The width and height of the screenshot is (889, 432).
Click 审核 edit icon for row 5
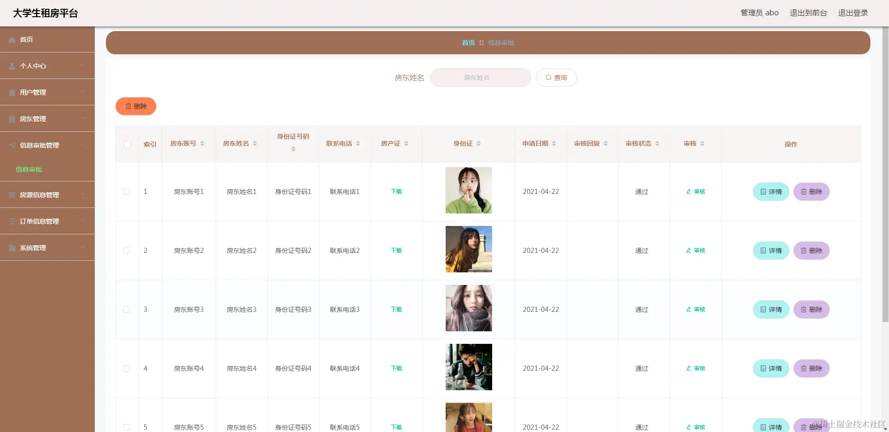(689, 427)
